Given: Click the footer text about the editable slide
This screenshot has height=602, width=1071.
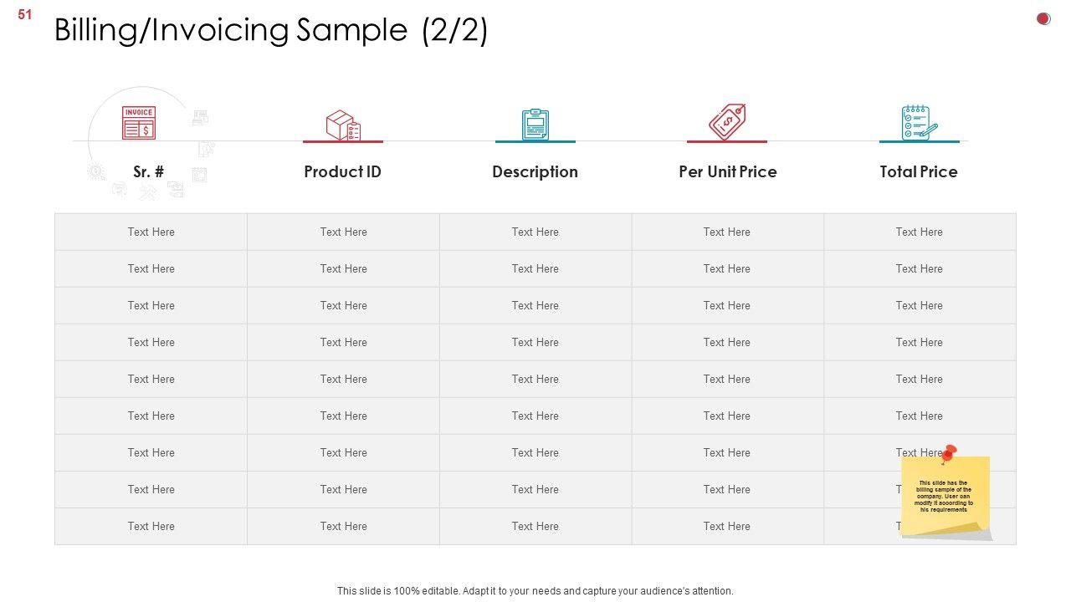Looking at the screenshot, I should (x=535, y=590).
